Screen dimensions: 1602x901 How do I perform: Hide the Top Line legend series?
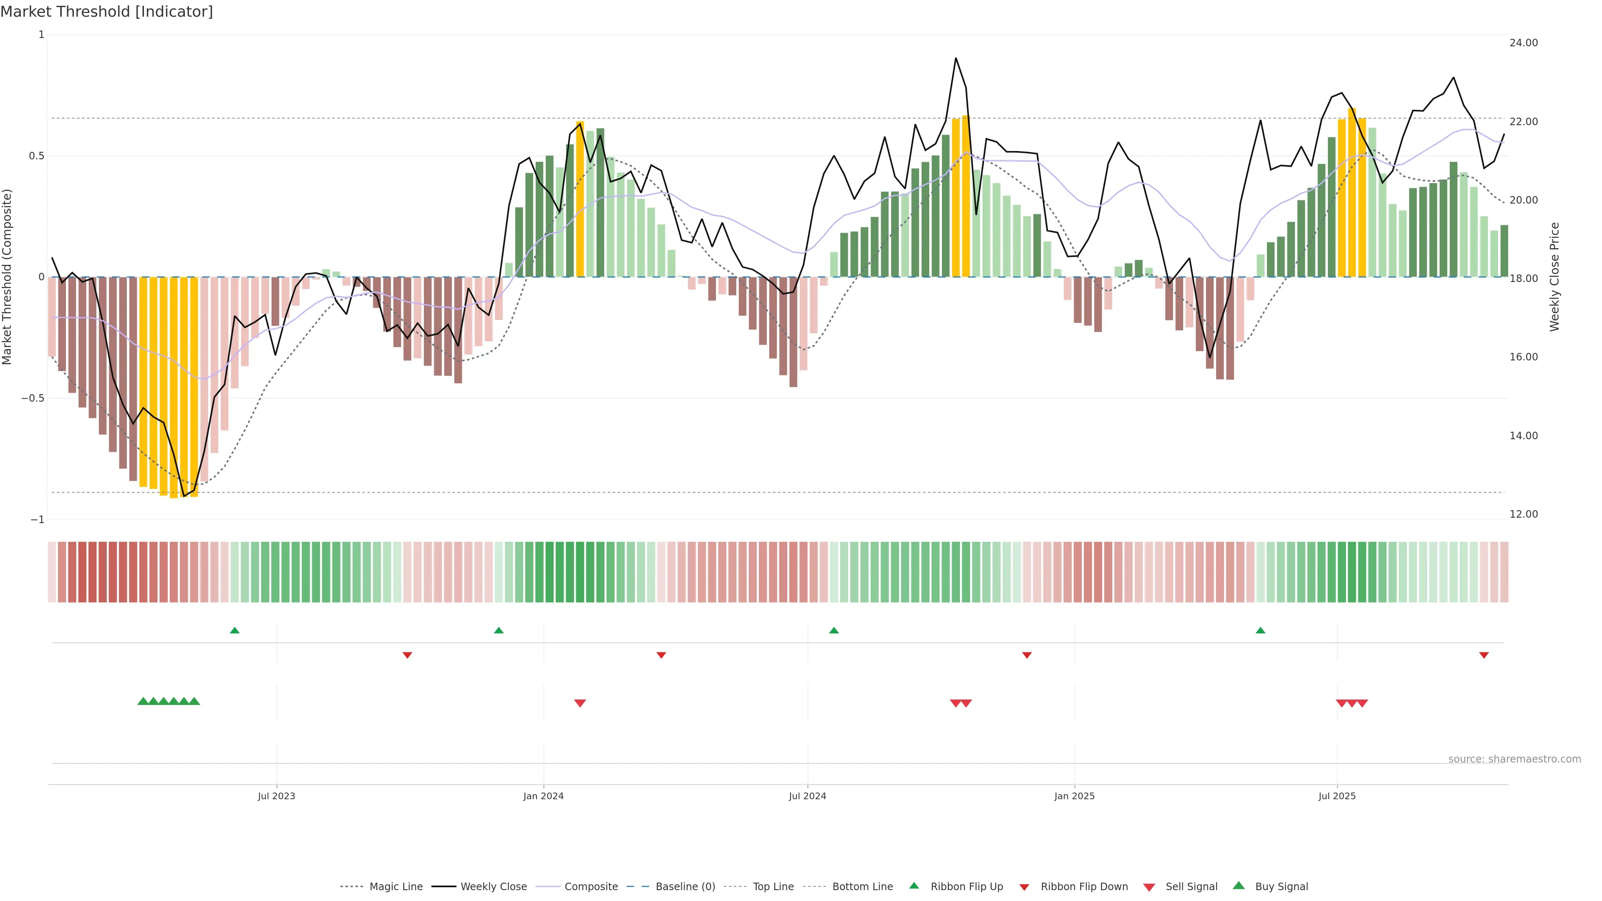[x=773, y=887]
